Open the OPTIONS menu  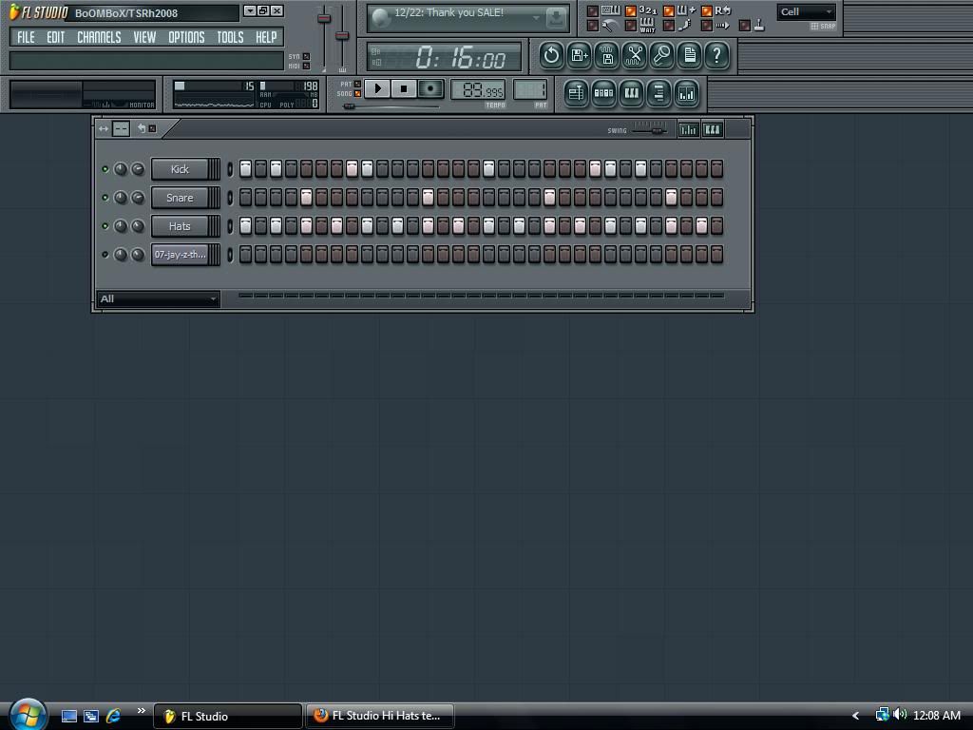[186, 37]
